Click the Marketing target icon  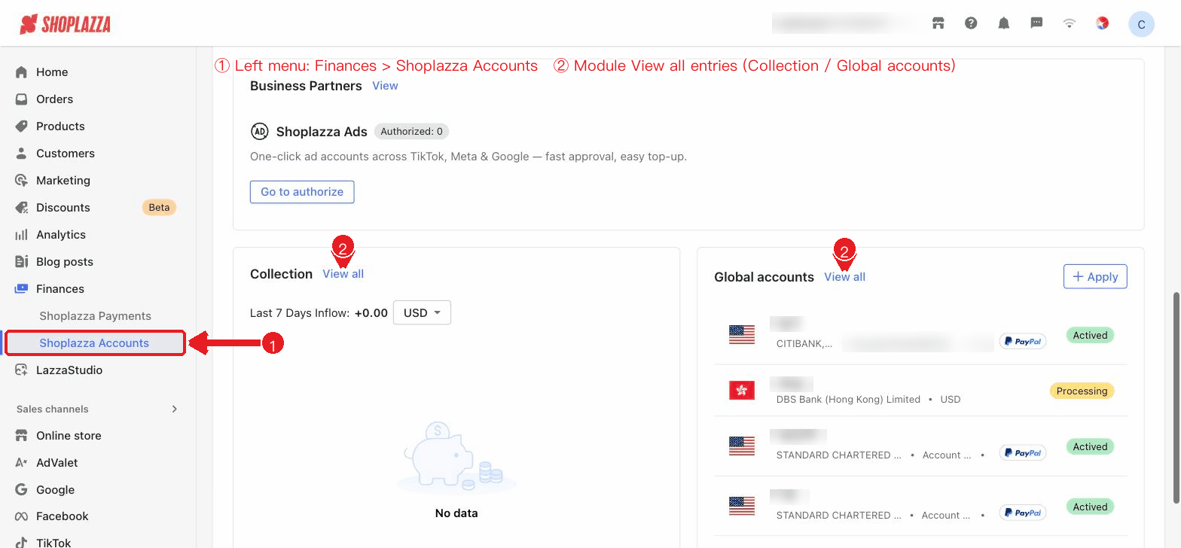(21, 181)
